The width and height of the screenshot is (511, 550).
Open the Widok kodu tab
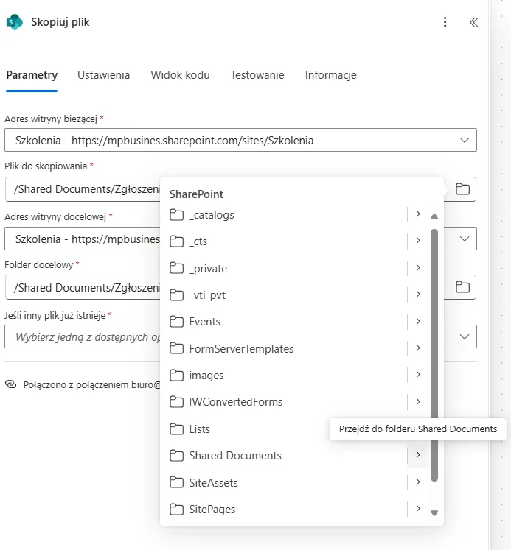point(180,75)
